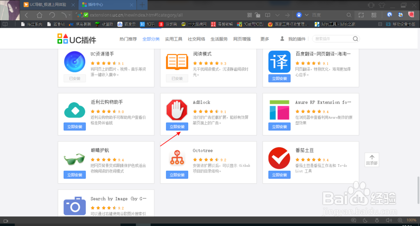Open the AdBlock plugin title

(202, 102)
